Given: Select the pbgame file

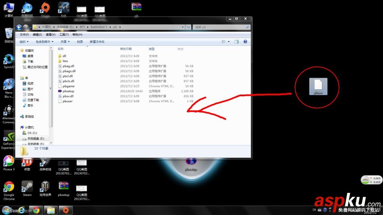Looking at the screenshot, I should [68, 86].
